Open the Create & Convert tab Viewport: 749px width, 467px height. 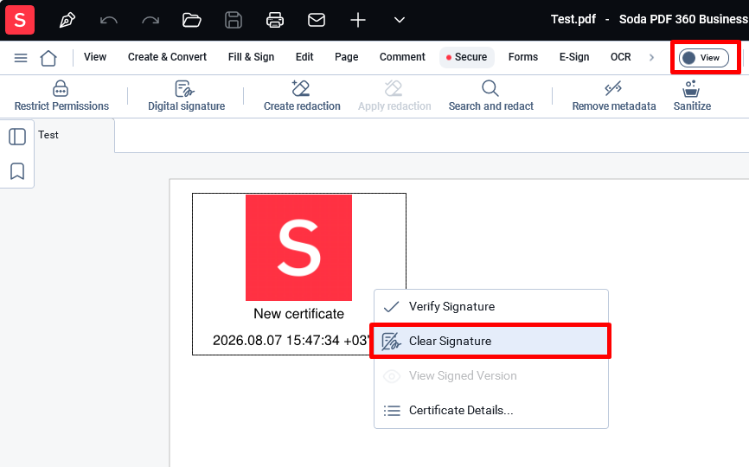pos(167,57)
